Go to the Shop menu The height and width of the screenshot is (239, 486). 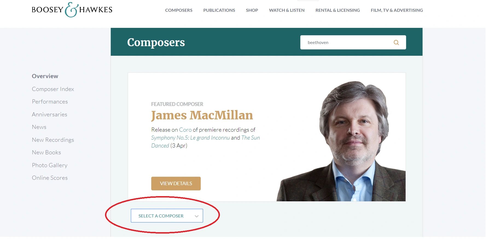(252, 10)
